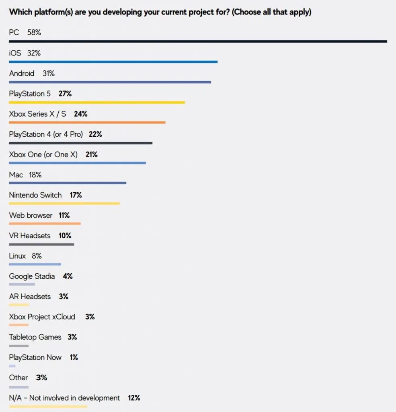Click the bar under Mac 18%
The image size is (396, 412).
point(68,183)
